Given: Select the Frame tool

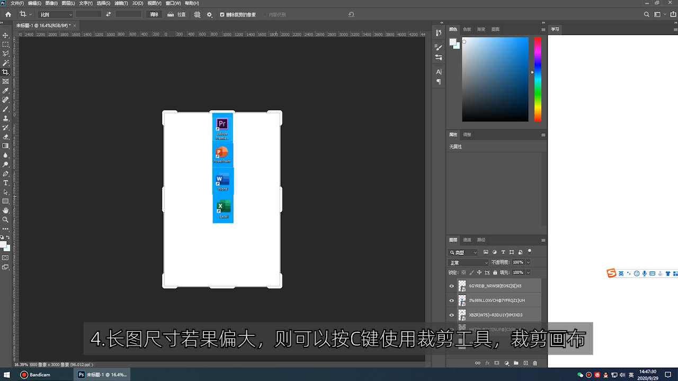Looking at the screenshot, I should click(x=6, y=81).
